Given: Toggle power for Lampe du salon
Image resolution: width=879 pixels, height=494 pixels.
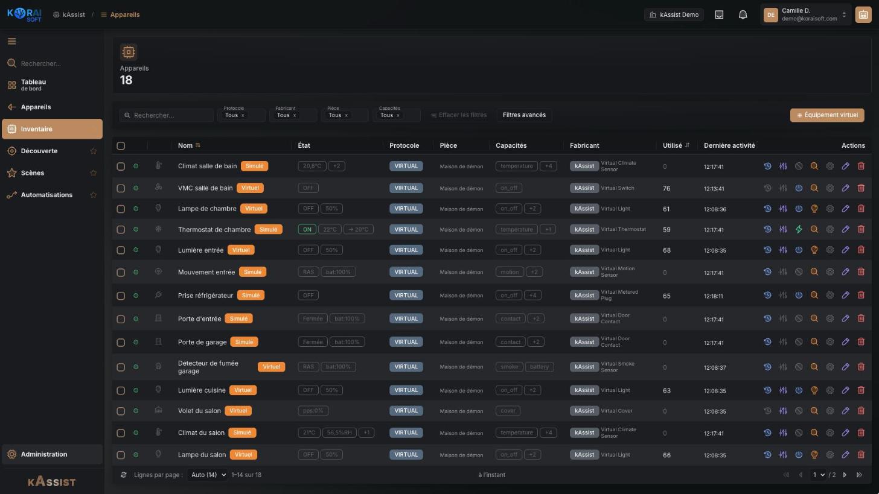Looking at the screenshot, I should click(799, 455).
